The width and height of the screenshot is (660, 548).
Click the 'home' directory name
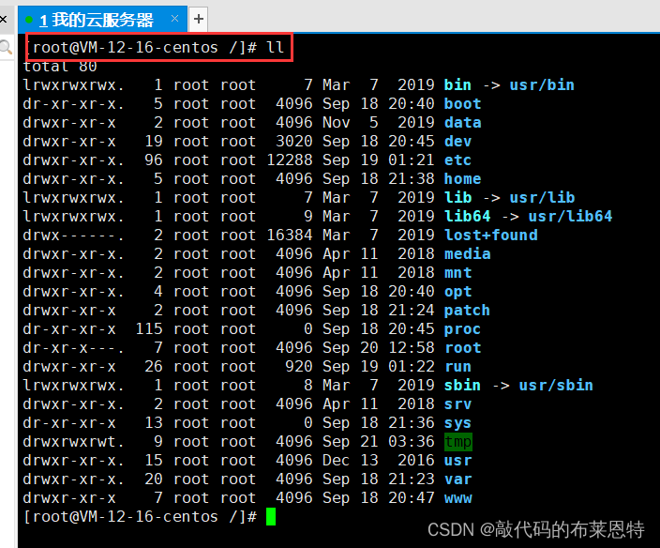click(462, 179)
